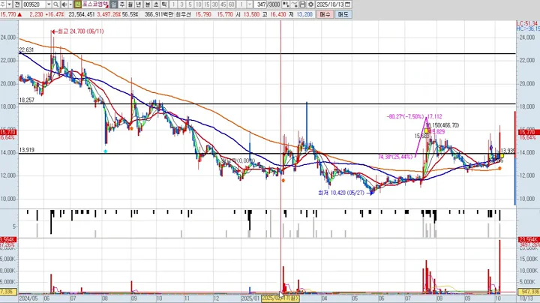Screen dimensions: 540x303
Task: Select the 일 daily chart period
Action: [x=114, y=4]
